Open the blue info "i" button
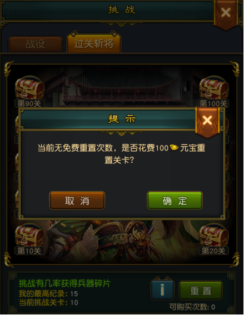The width and height of the screenshot is (244, 315). [x=162, y=290]
